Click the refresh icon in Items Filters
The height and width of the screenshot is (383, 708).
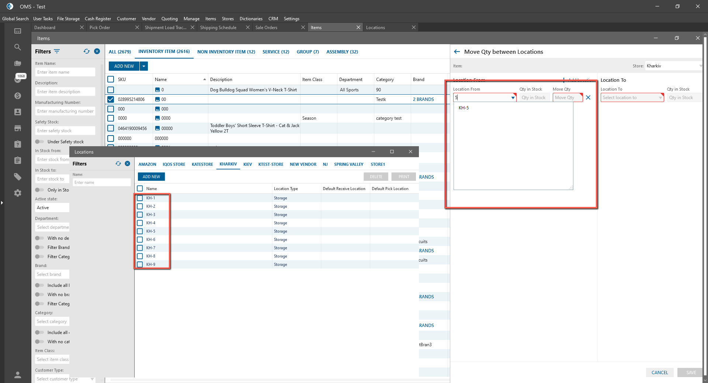(x=87, y=52)
